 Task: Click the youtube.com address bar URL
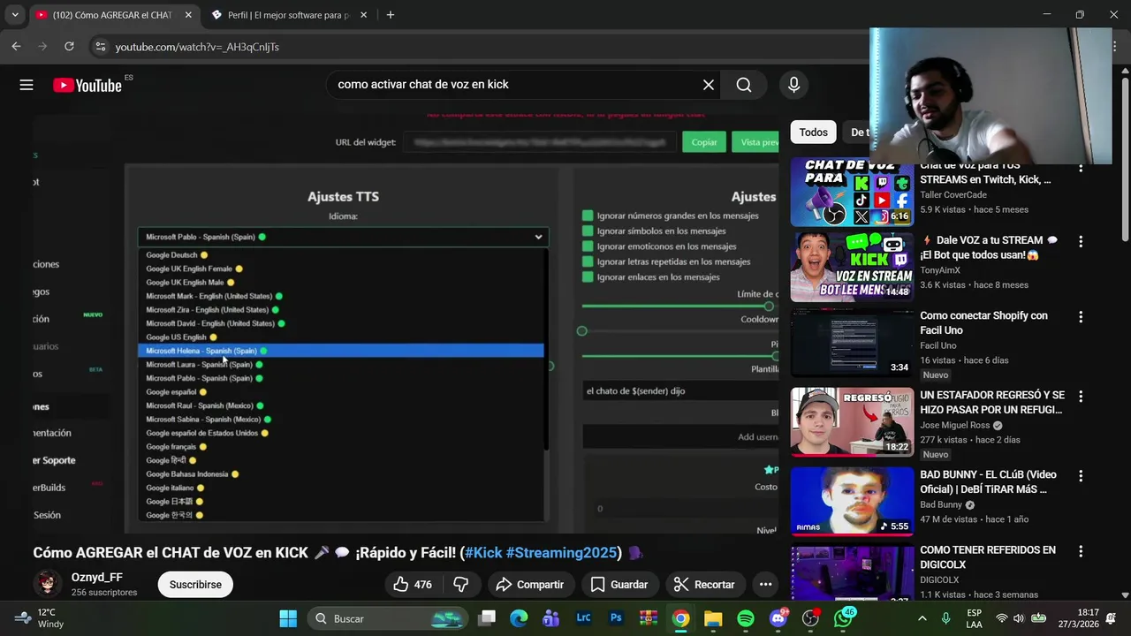tap(197, 47)
